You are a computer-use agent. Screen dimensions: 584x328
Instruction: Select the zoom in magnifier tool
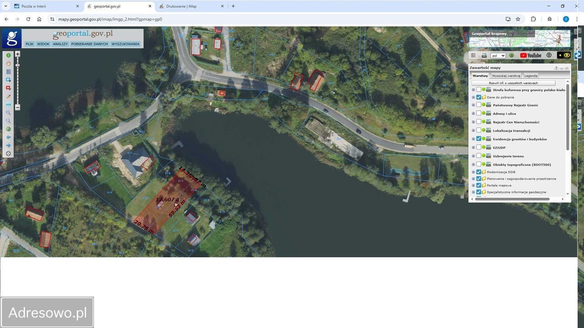(x=8, y=113)
